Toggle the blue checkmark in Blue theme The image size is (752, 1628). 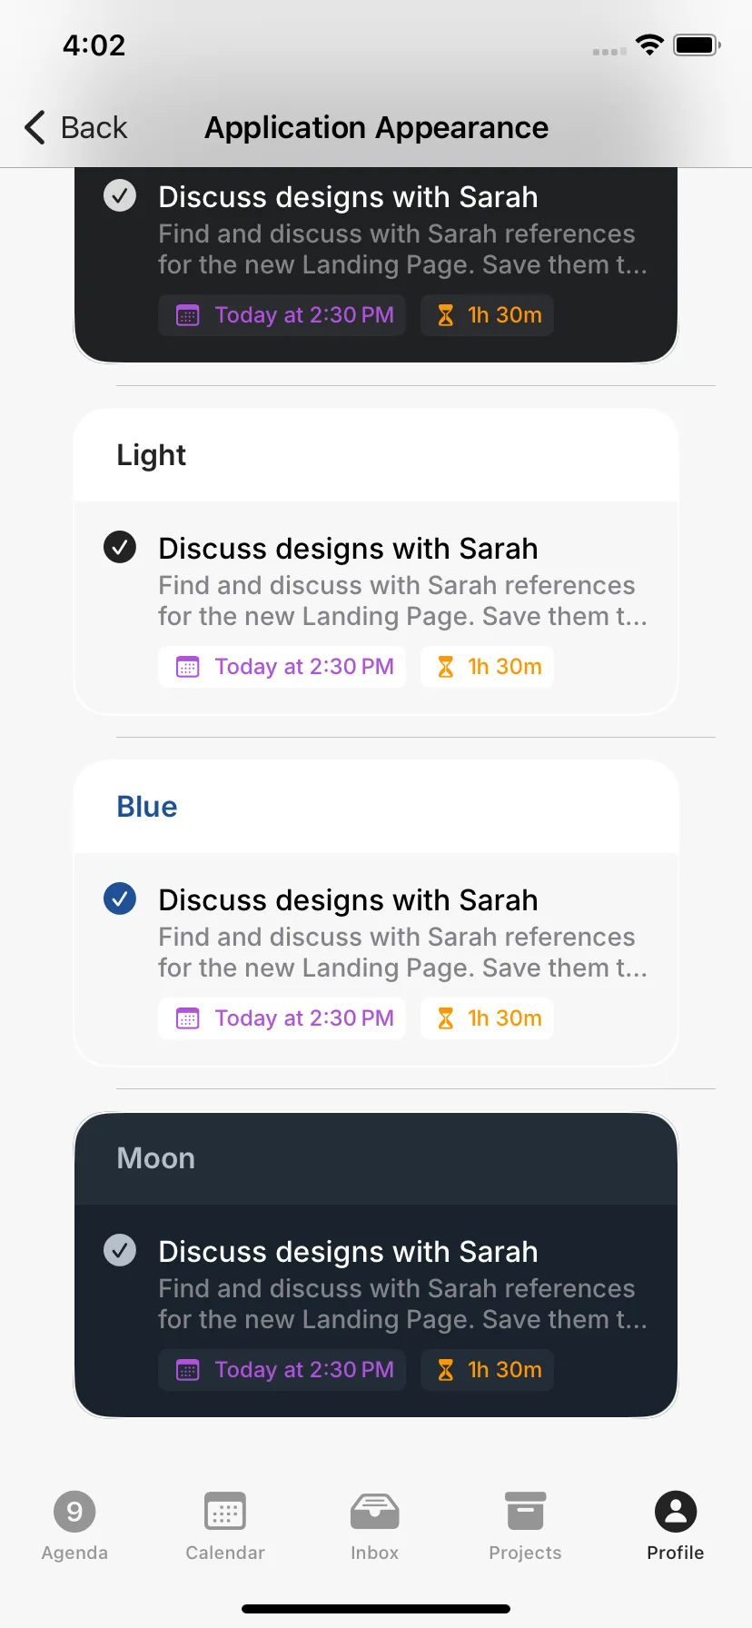coord(120,898)
